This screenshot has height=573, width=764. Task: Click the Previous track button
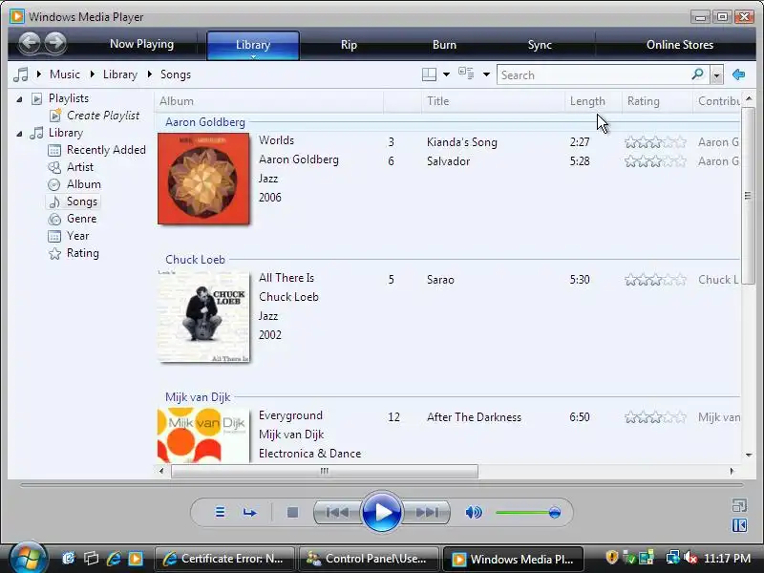click(337, 512)
